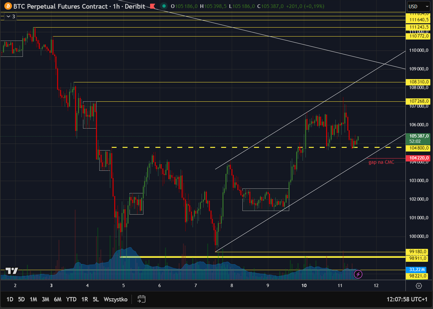Click date 5 on the time axis
The width and height of the screenshot is (433, 309).
(x=124, y=286)
